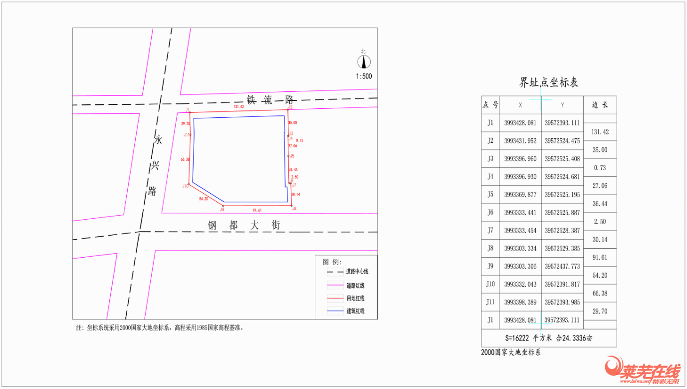Click Y value 39572393.985
The image size is (687, 389).
tap(562, 302)
